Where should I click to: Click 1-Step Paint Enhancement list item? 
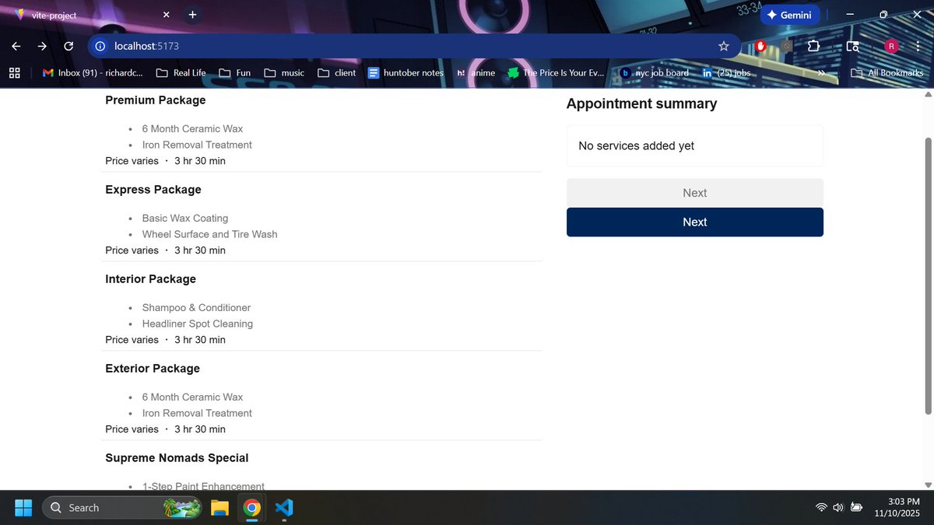pyautogui.click(x=203, y=486)
